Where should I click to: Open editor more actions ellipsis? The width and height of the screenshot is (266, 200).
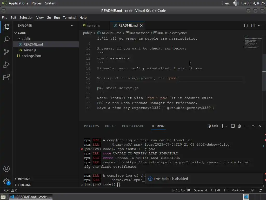click(x=260, y=26)
